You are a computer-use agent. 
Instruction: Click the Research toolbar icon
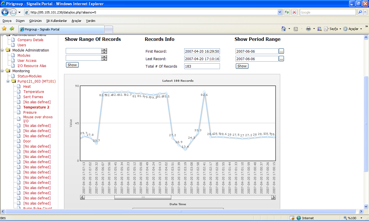(x=319, y=29)
